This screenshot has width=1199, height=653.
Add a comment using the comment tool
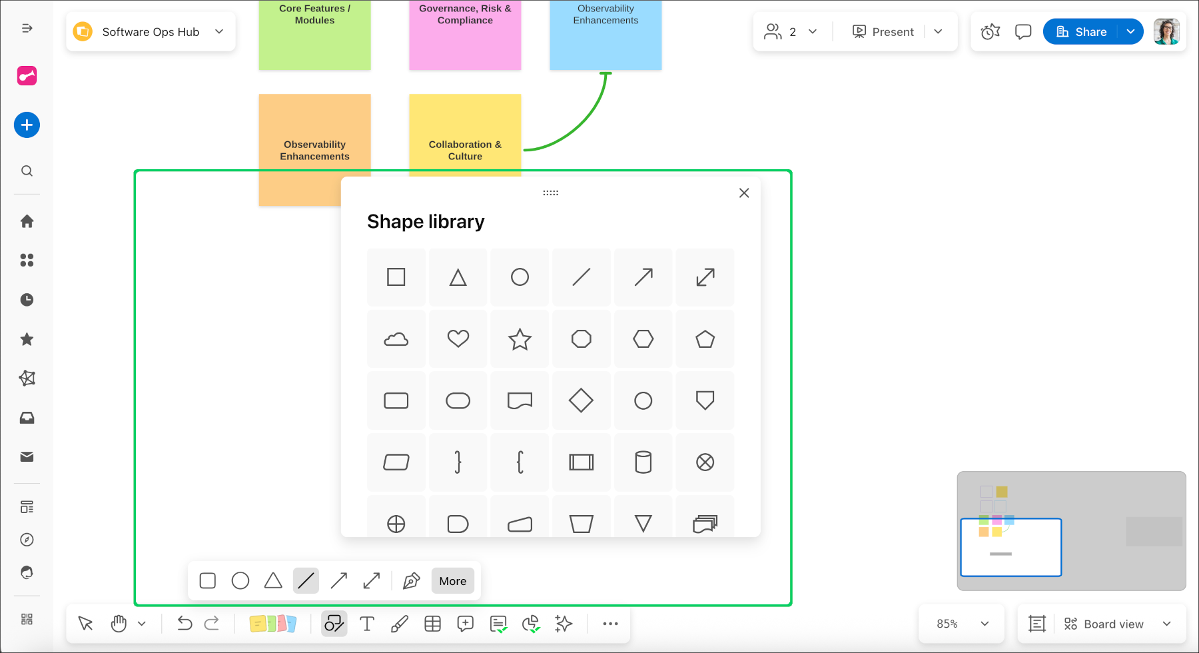[466, 624]
